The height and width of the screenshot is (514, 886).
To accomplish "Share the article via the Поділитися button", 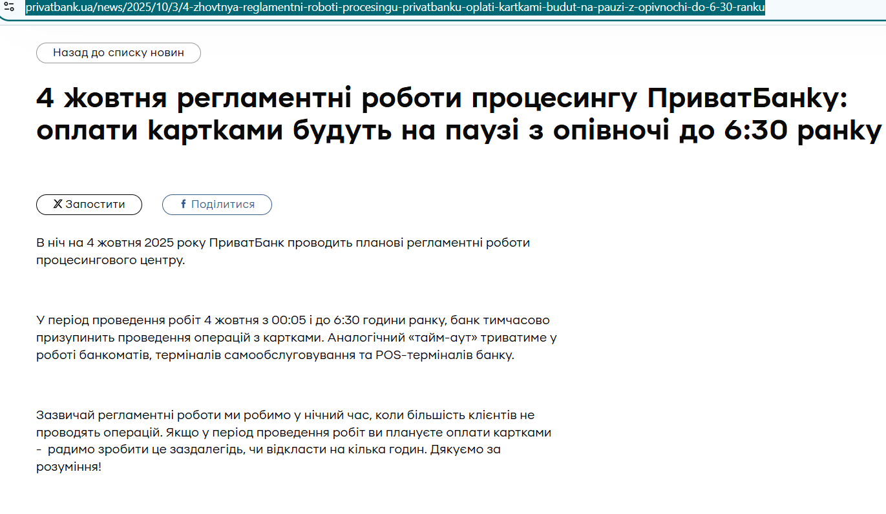I will point(216,204).
